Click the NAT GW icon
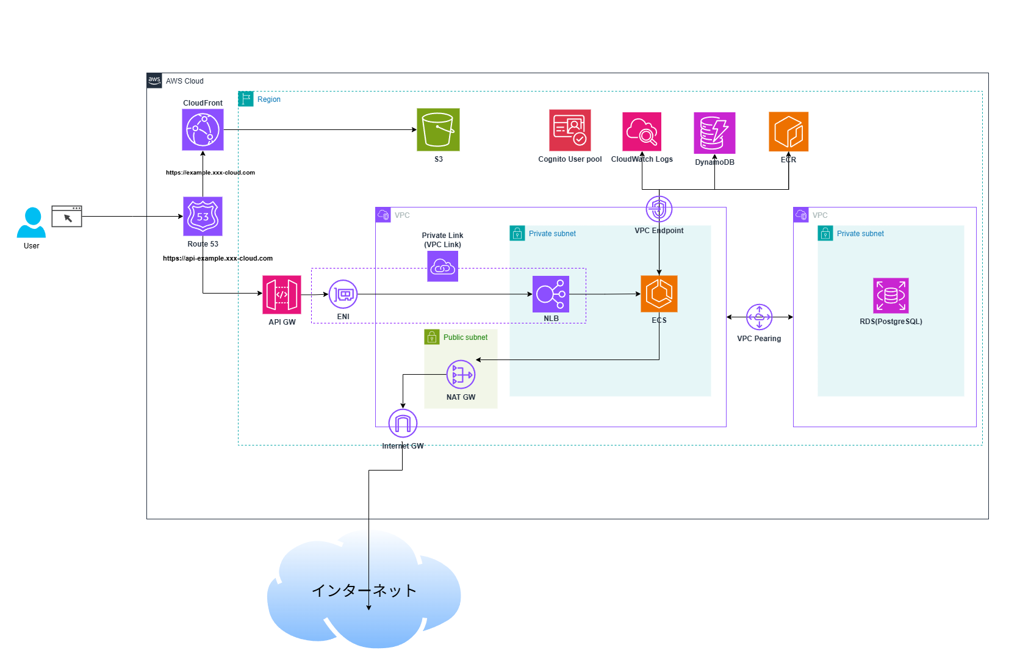This screenshot has height=653, width=1031. tap(461, 375)
